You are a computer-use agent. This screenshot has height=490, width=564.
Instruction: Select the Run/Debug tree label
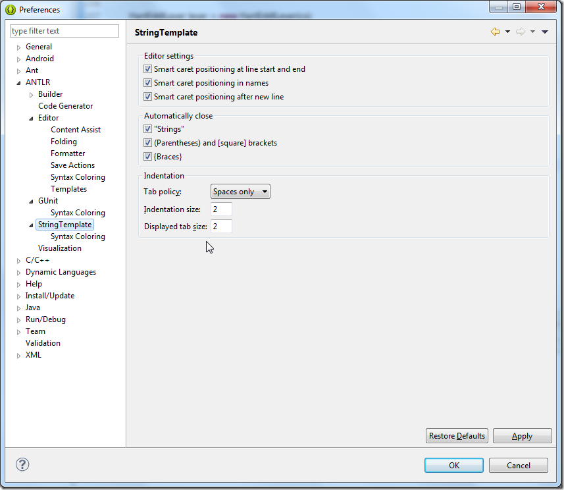(45, 319)
